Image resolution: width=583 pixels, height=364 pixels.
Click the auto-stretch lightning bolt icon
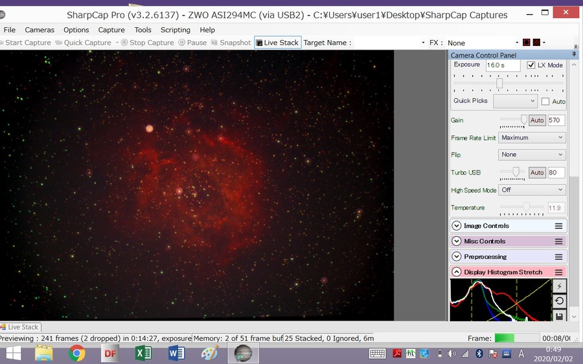(559, 286)
